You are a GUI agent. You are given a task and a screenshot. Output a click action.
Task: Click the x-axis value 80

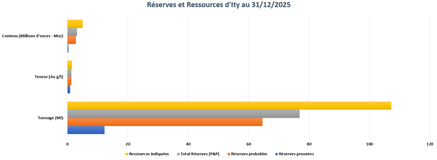click(x=309, y=144)
